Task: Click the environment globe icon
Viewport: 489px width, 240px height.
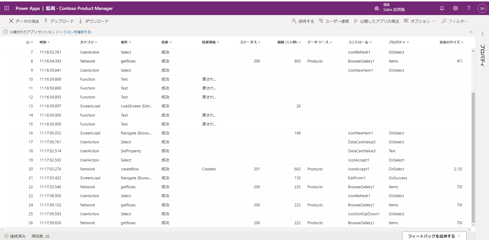Action: pos(377,8)
